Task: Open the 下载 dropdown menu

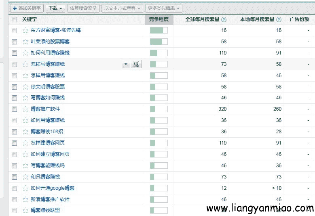Action: pos(55,8)
